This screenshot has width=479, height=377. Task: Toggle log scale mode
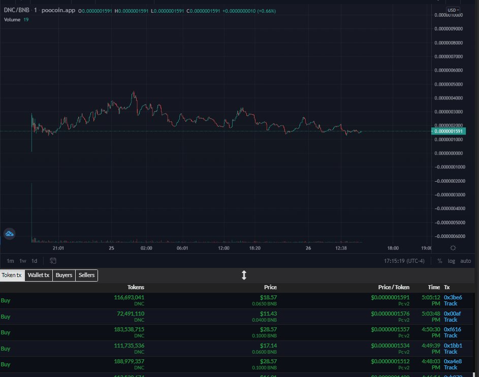[x=451, y=261]
